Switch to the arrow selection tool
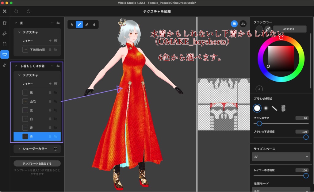 point(72,24)
